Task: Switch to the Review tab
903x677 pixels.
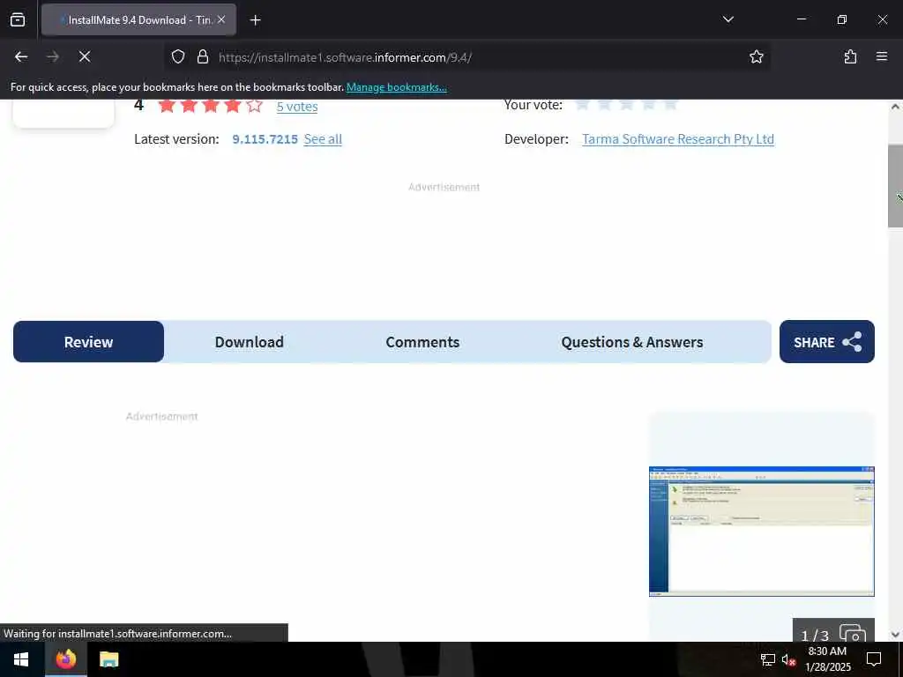Action: [89, 342]
